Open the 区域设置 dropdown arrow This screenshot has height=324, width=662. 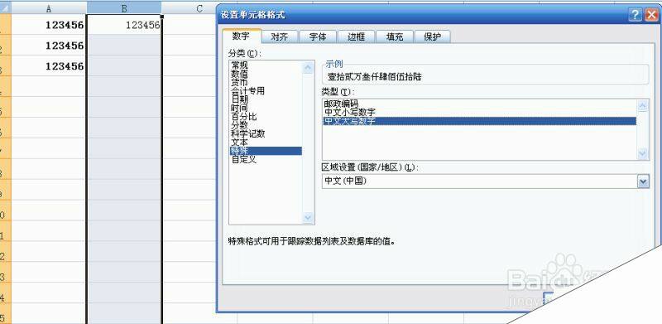click(643, 181)
